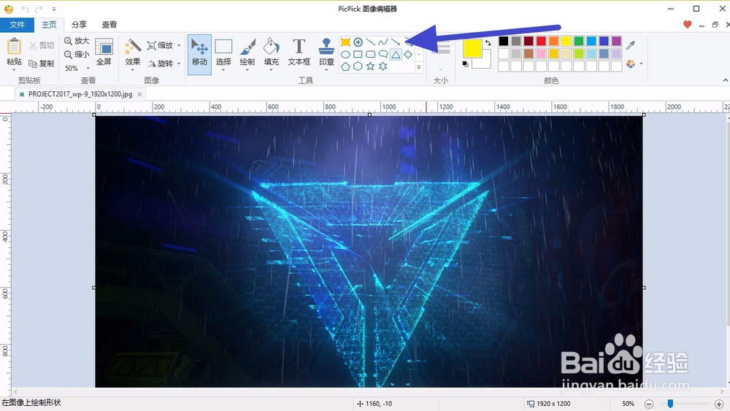Screen dimensions: 730x411
Task: Expand the shapes gallery more arrow
Action: click(419, 67)
